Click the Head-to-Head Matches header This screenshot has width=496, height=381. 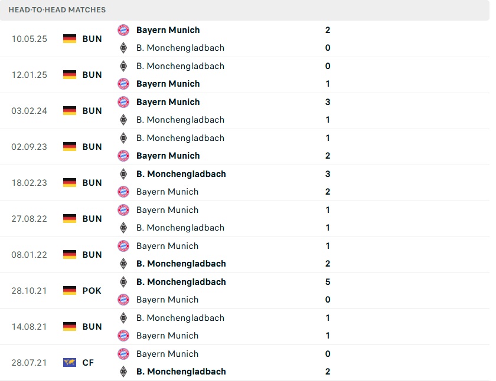[57, 10]
